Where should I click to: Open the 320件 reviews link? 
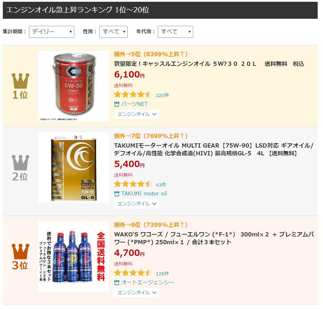(x=162, y=95)
